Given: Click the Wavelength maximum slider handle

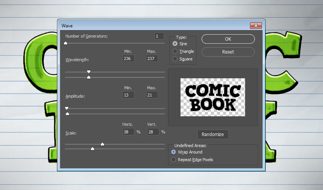Looking at the screenshot, I should [89, 77].
